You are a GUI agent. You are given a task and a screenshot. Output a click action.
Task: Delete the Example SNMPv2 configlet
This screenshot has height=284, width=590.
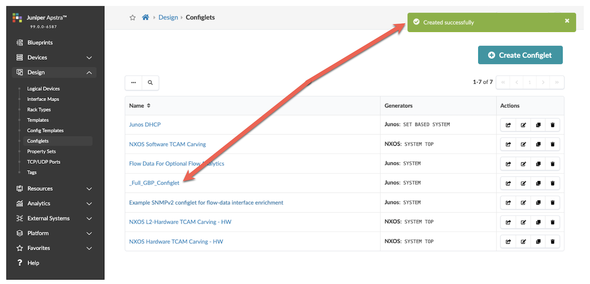pyautogui.click(x=553, y=203)
